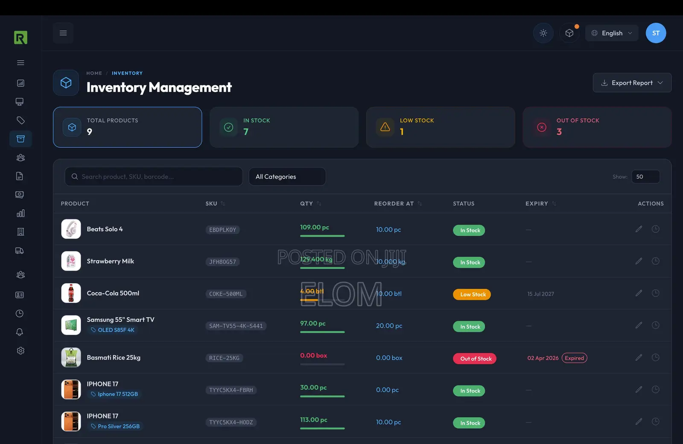This screenshot has height=444, width=683.
Task: Click SKU code EBDPLKOY
Action: pos(222,230)
